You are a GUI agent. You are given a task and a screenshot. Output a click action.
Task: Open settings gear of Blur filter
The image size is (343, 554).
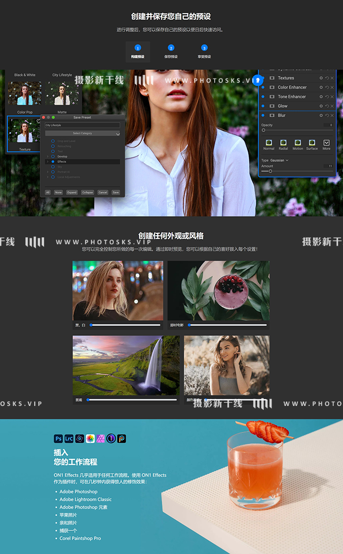pyautogui.click(x=321, y=116)
